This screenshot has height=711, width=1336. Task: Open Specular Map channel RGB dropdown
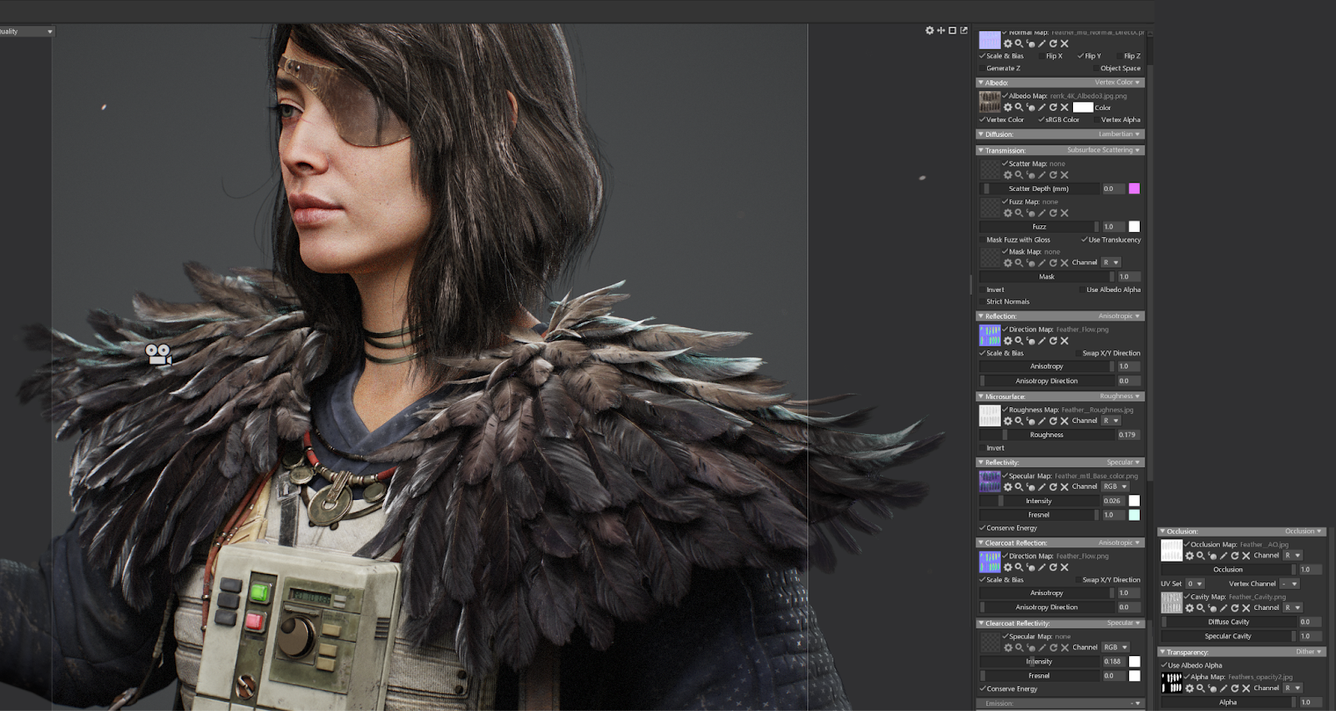(1115, 487)
